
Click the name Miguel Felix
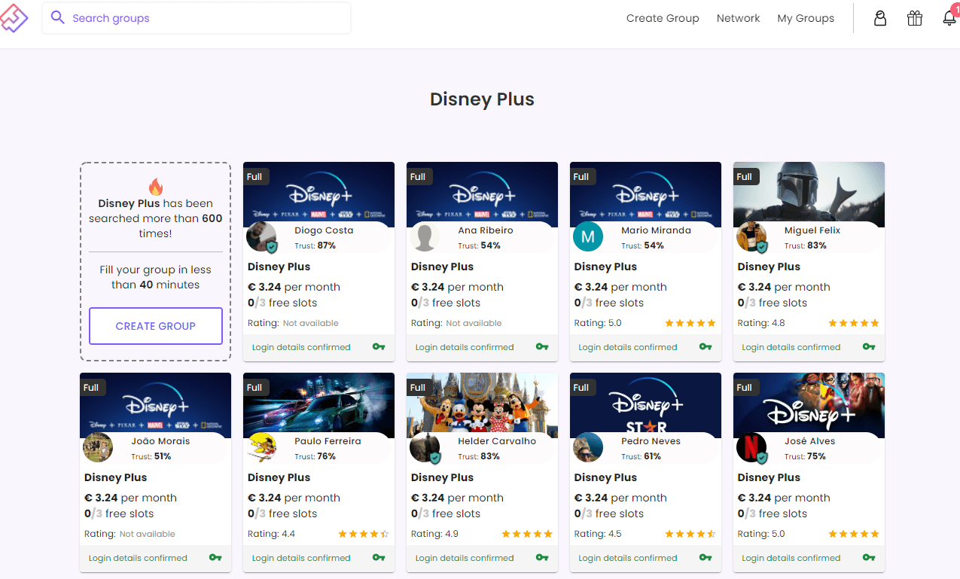pyautogui.click(x=812, y=230)
